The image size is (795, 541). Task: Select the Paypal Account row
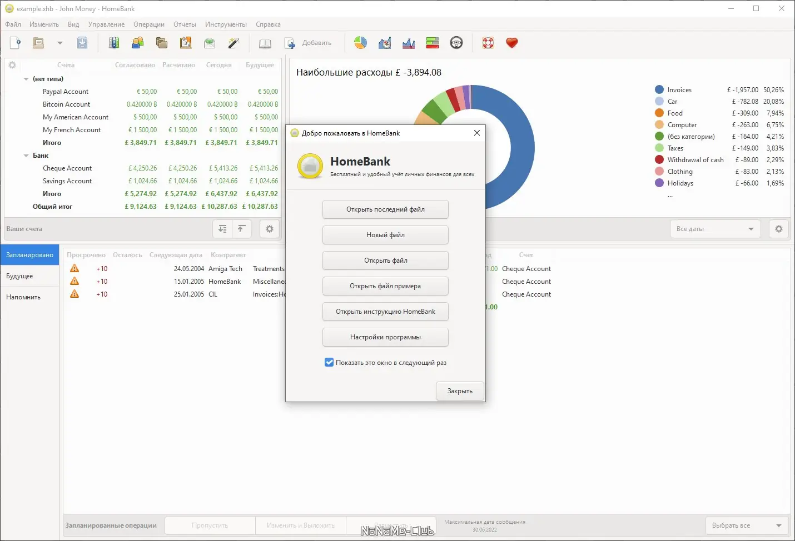coord(142,92)
